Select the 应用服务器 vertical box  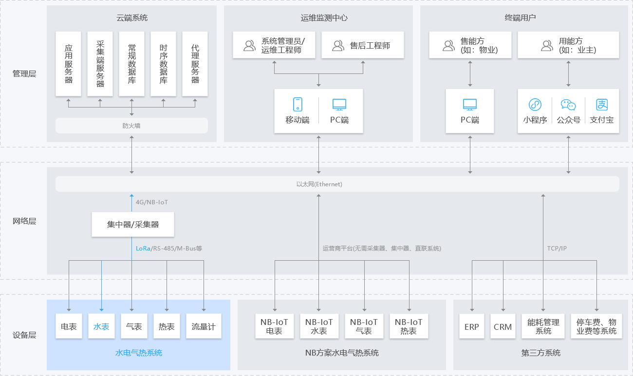pos(69,64)
